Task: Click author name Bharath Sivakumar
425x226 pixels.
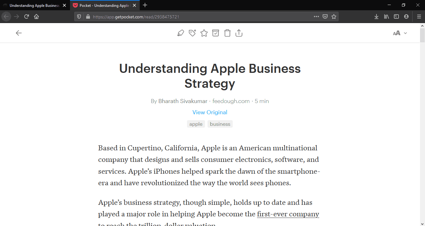Action: tap(183, 101)
